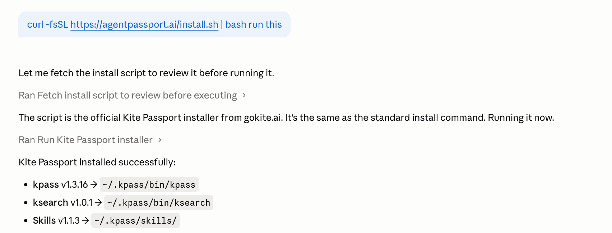Click the bullet point before Skills
The image size is (612, 233).
pyautogui.click(x=25, y=221)
